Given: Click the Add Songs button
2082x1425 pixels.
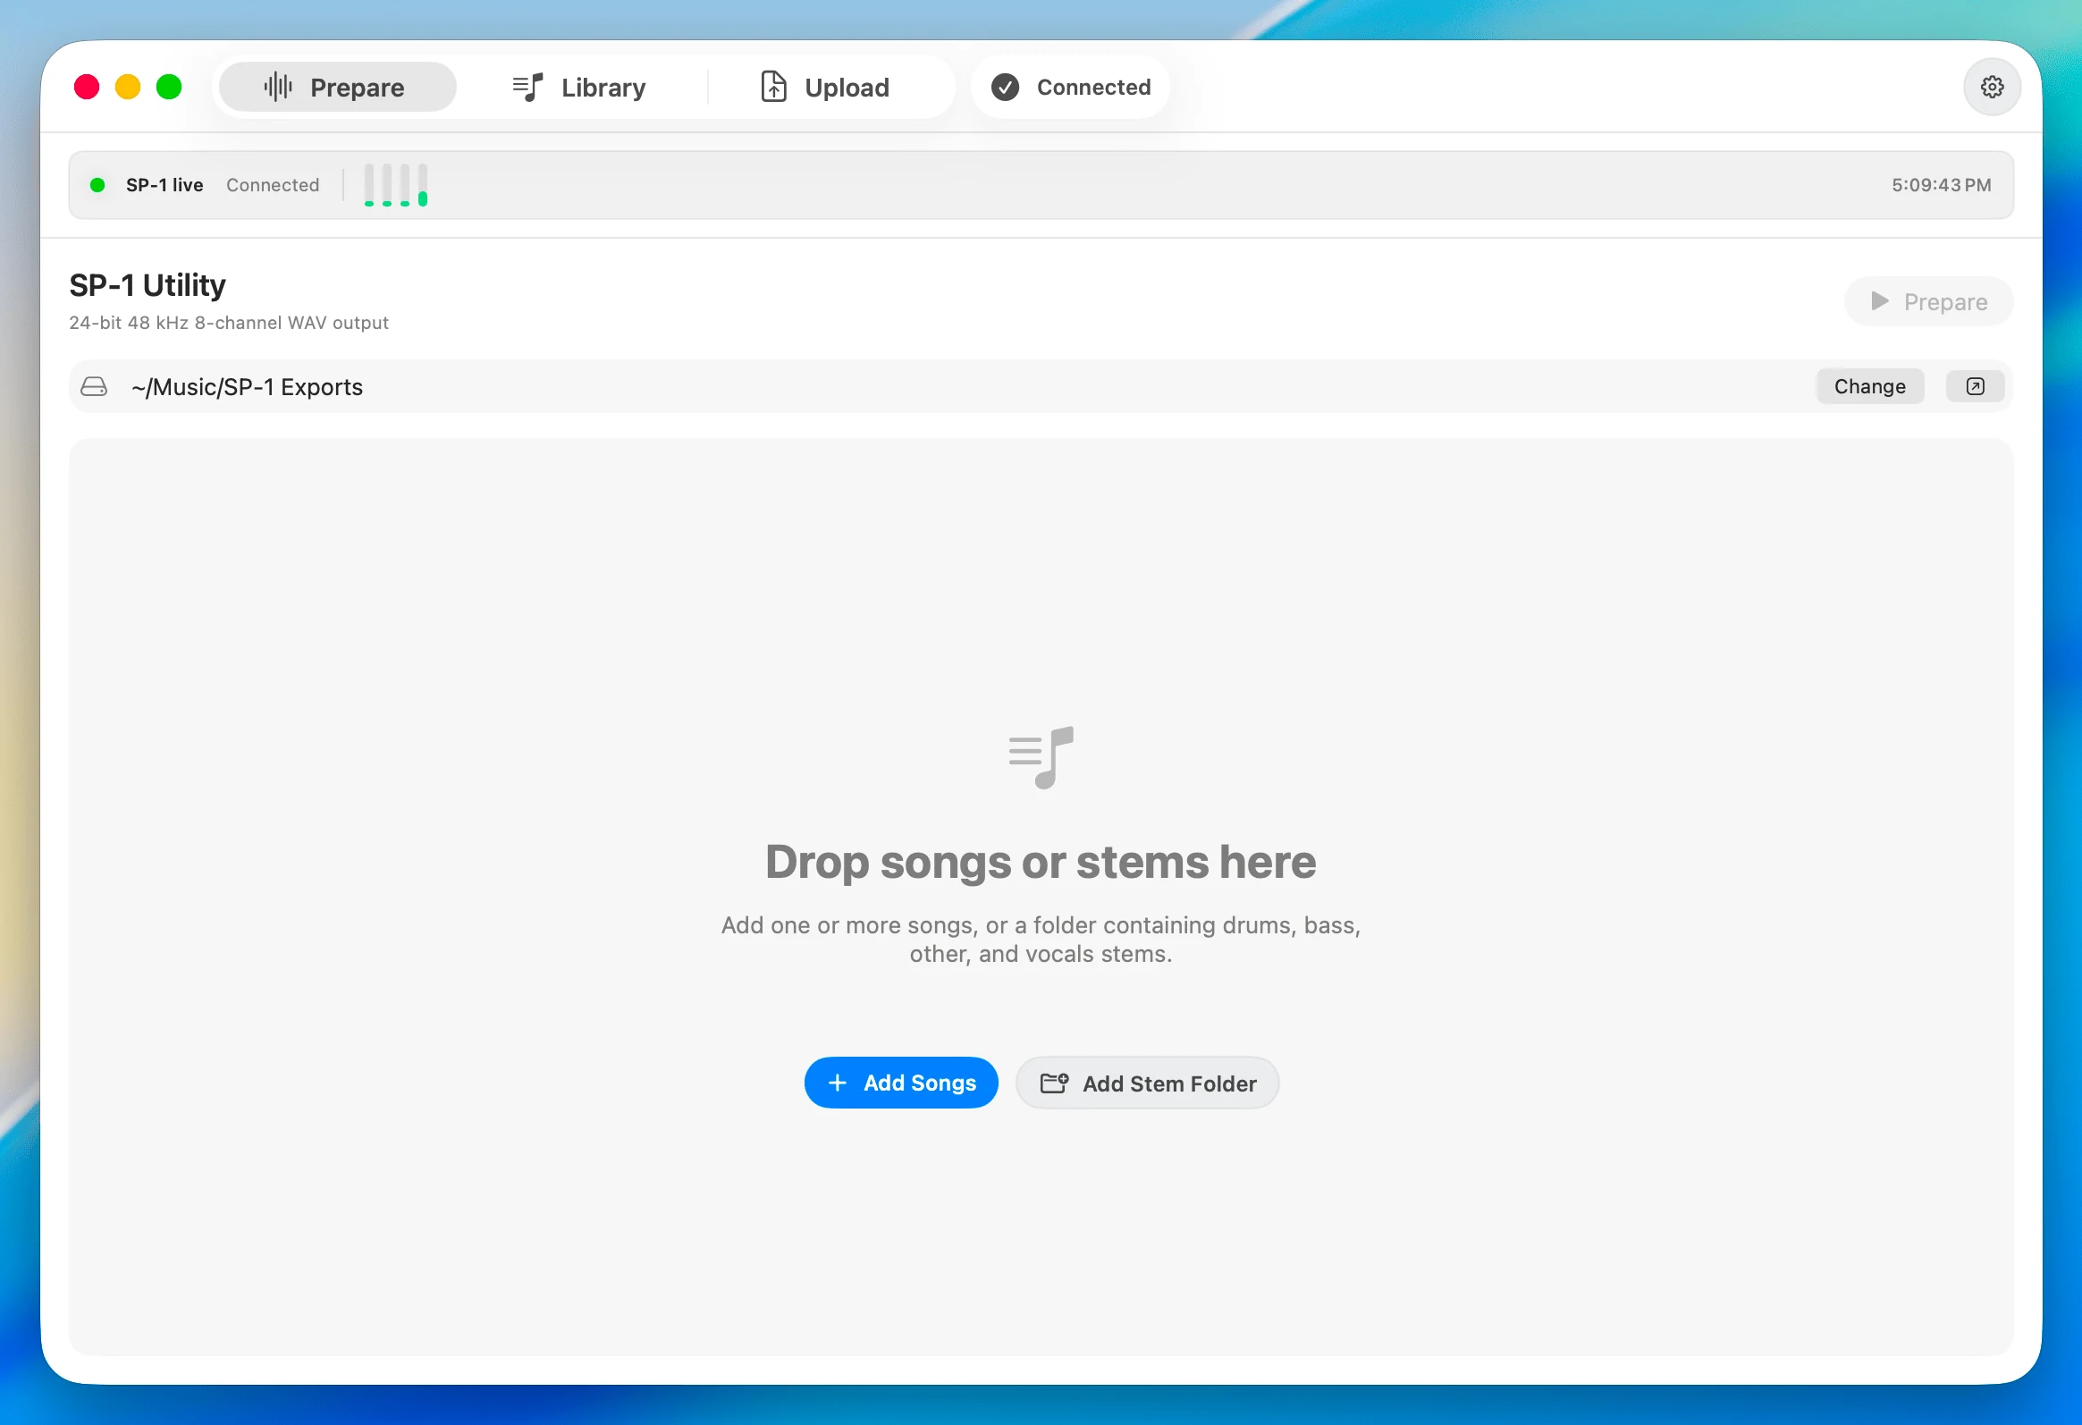Looking at the screenshot, I should pyautogui.click(x=901, y=1083).
